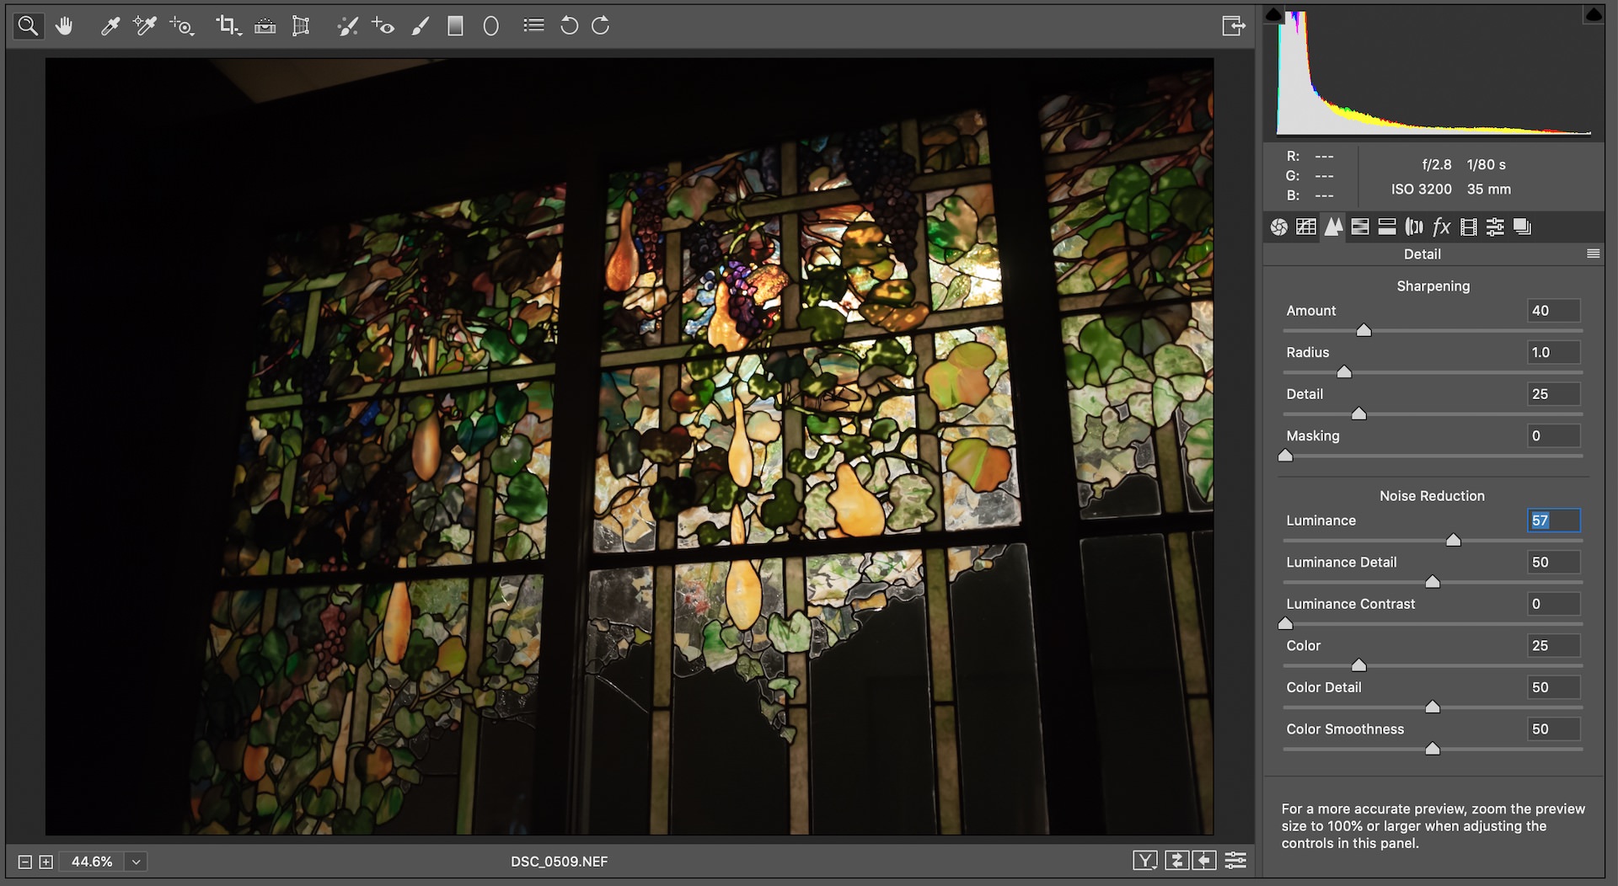Open the Lens Corrections panel tab

click(x=1414, y=227)
